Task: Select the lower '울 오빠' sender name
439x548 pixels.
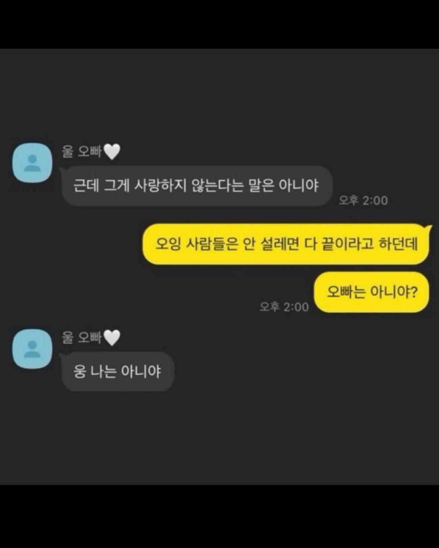Action: pyautogui.click(x=82, y=338)
